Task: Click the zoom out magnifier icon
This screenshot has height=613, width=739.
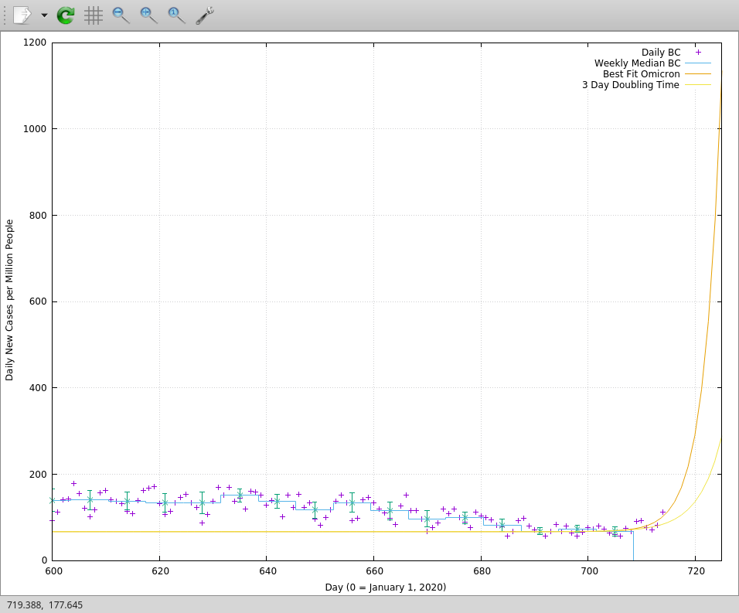Action: tap(121, 15)
